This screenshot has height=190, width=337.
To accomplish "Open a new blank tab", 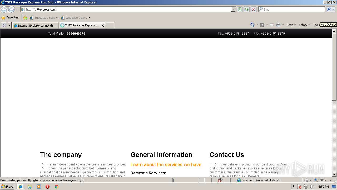I will click(110, 26).
